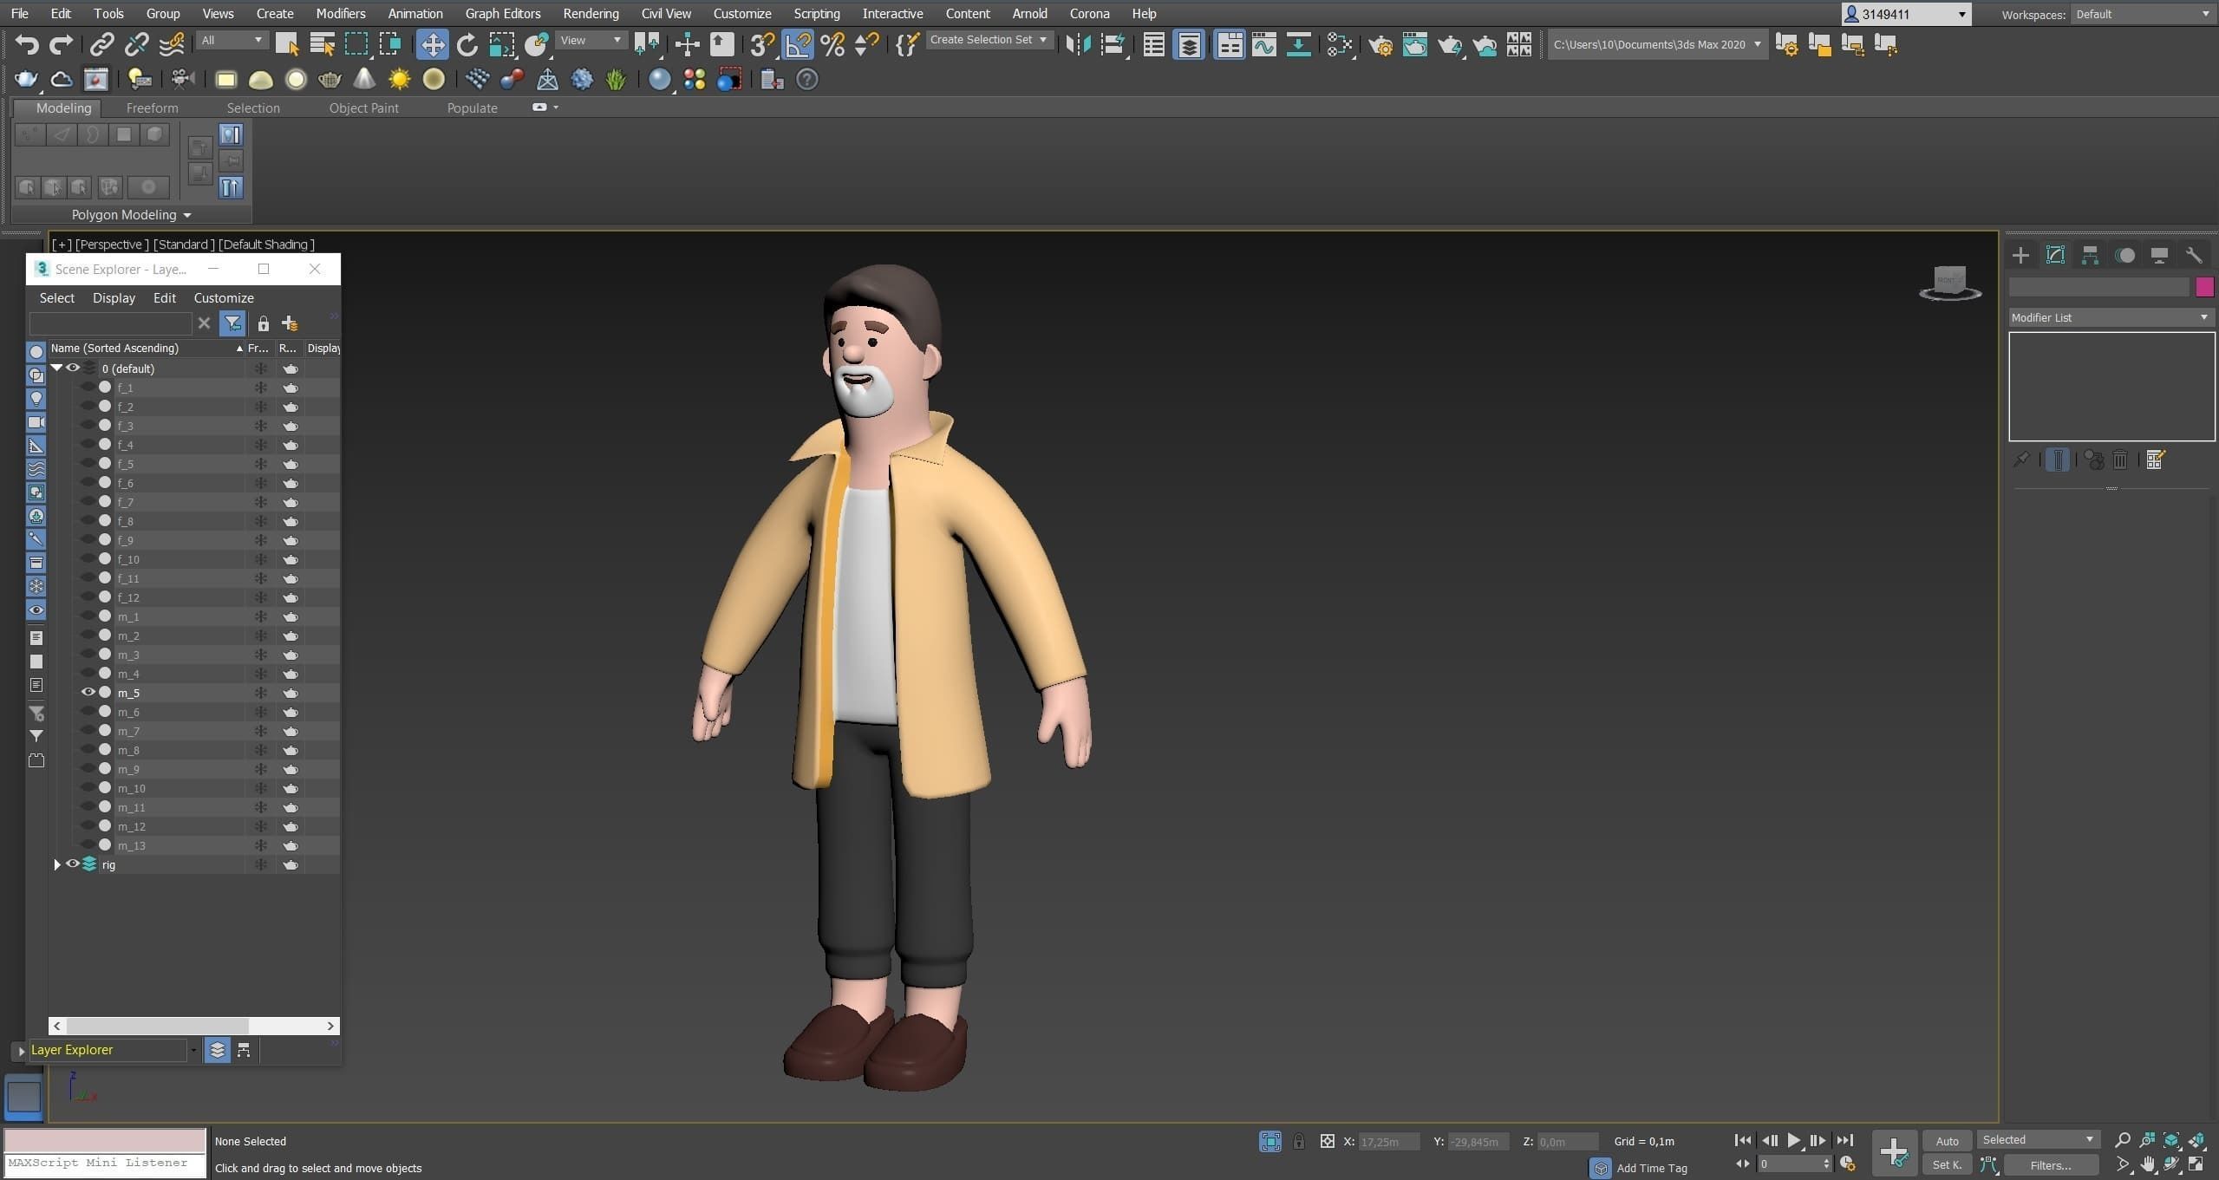Toggle freeze snowflake for m_3
This screenshot has width=2219, height=1180.
coord(260,655)
